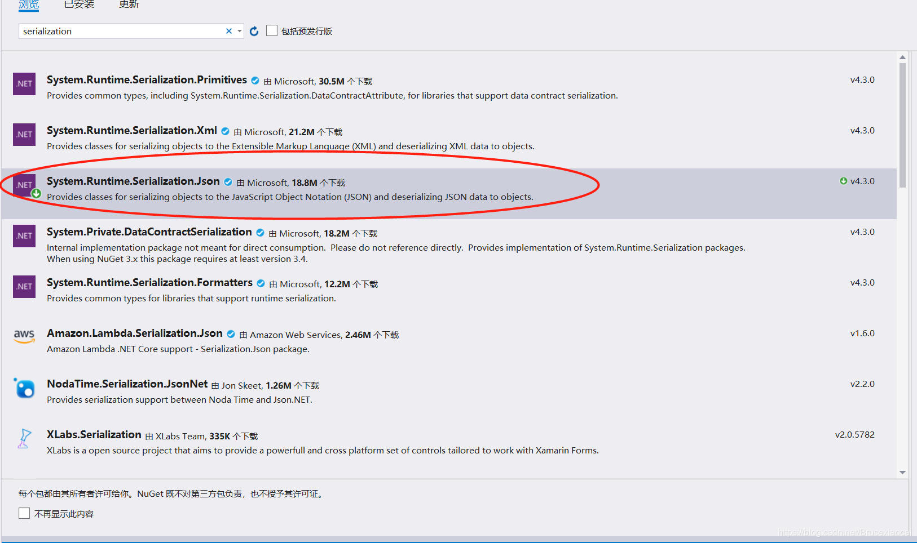Viewport: 917px width, 543px height.
Task: Click the System.Runtime.Serialization.Formatters .NET icon
Action: coord(24,287)
